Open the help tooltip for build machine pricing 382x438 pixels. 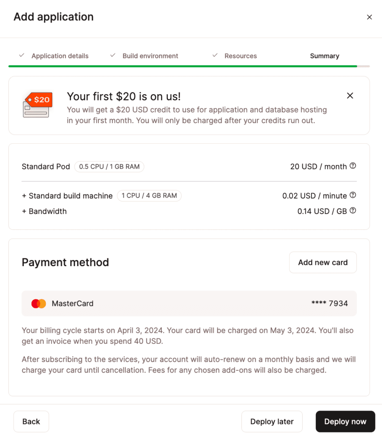[353, 195]
